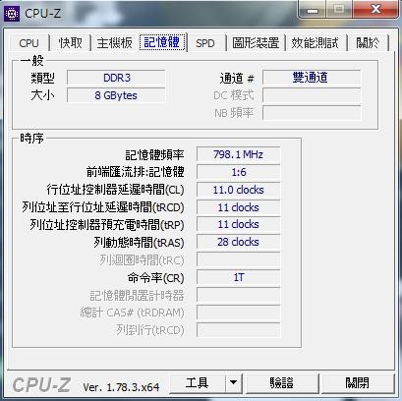Open the 圖形裝置 tab
The width and height of the screenshot is (402, 401).
click(x=256, y=43)
